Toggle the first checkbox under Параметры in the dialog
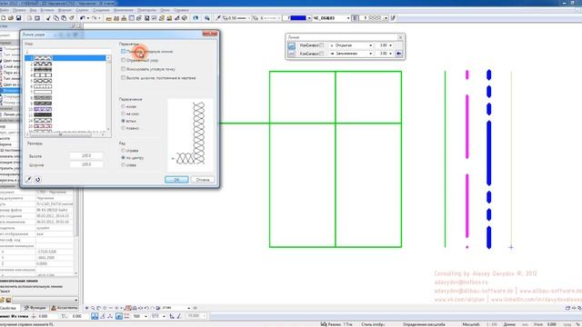582x327 pixels. 124,52
